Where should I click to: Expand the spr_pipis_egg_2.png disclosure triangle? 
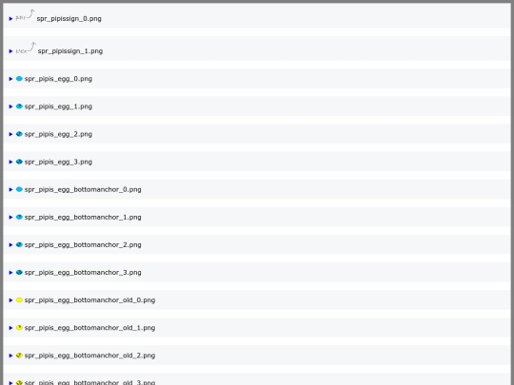(10, 134)
